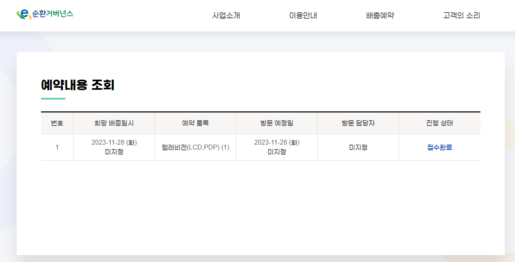Viewport: 515px width, 262px height.
Task: Click the 방문 담당자 column header
Action: point(358,123)
